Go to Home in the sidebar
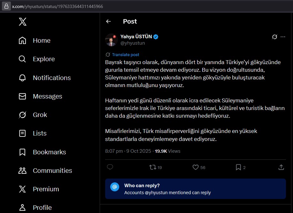 click(x=41, y=40)
